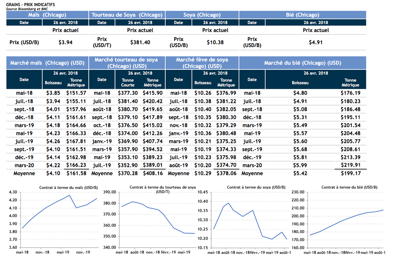Click the corn mai-18 metric tonne value $151.57
402x259 pixels.
76,93
